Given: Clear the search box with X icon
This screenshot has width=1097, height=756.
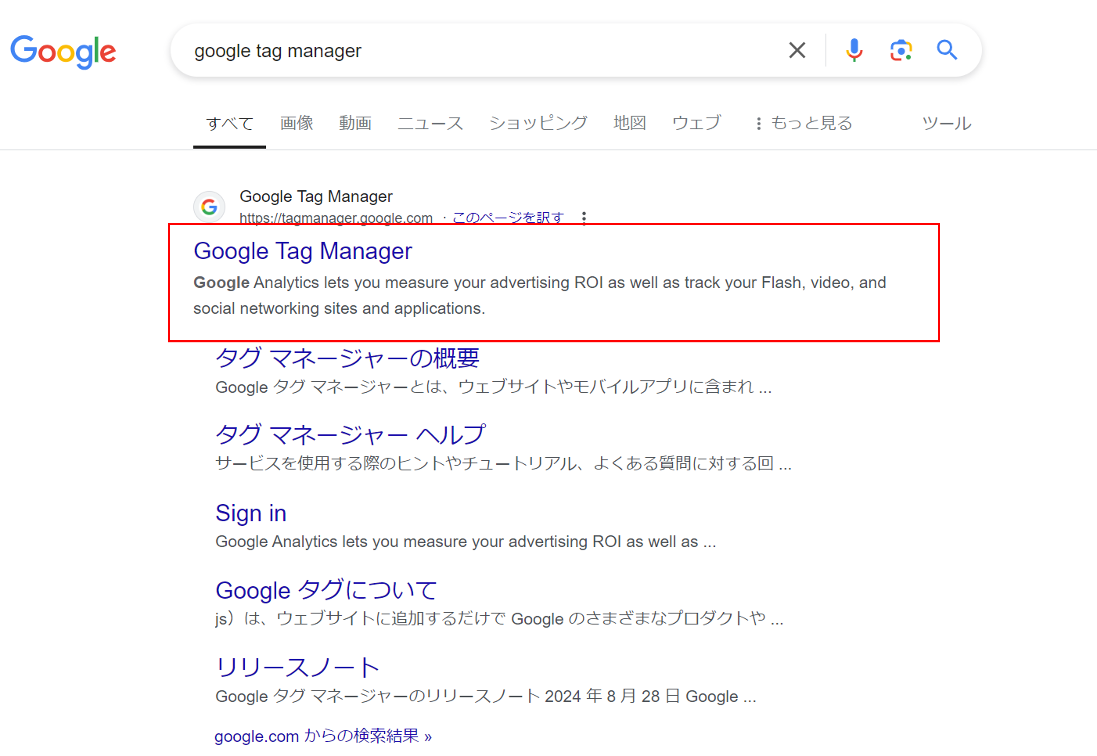Looking at the screenshot, I should coord(797,50).
